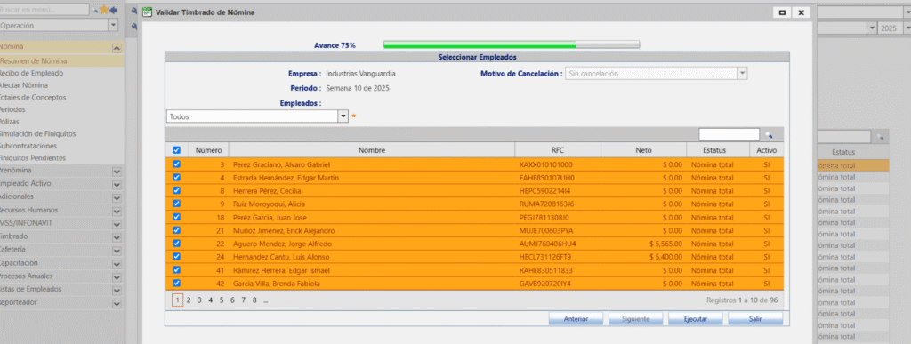Collapse the Nómina menu section
Screen dimensions: 911x344
tap(117, 49)
